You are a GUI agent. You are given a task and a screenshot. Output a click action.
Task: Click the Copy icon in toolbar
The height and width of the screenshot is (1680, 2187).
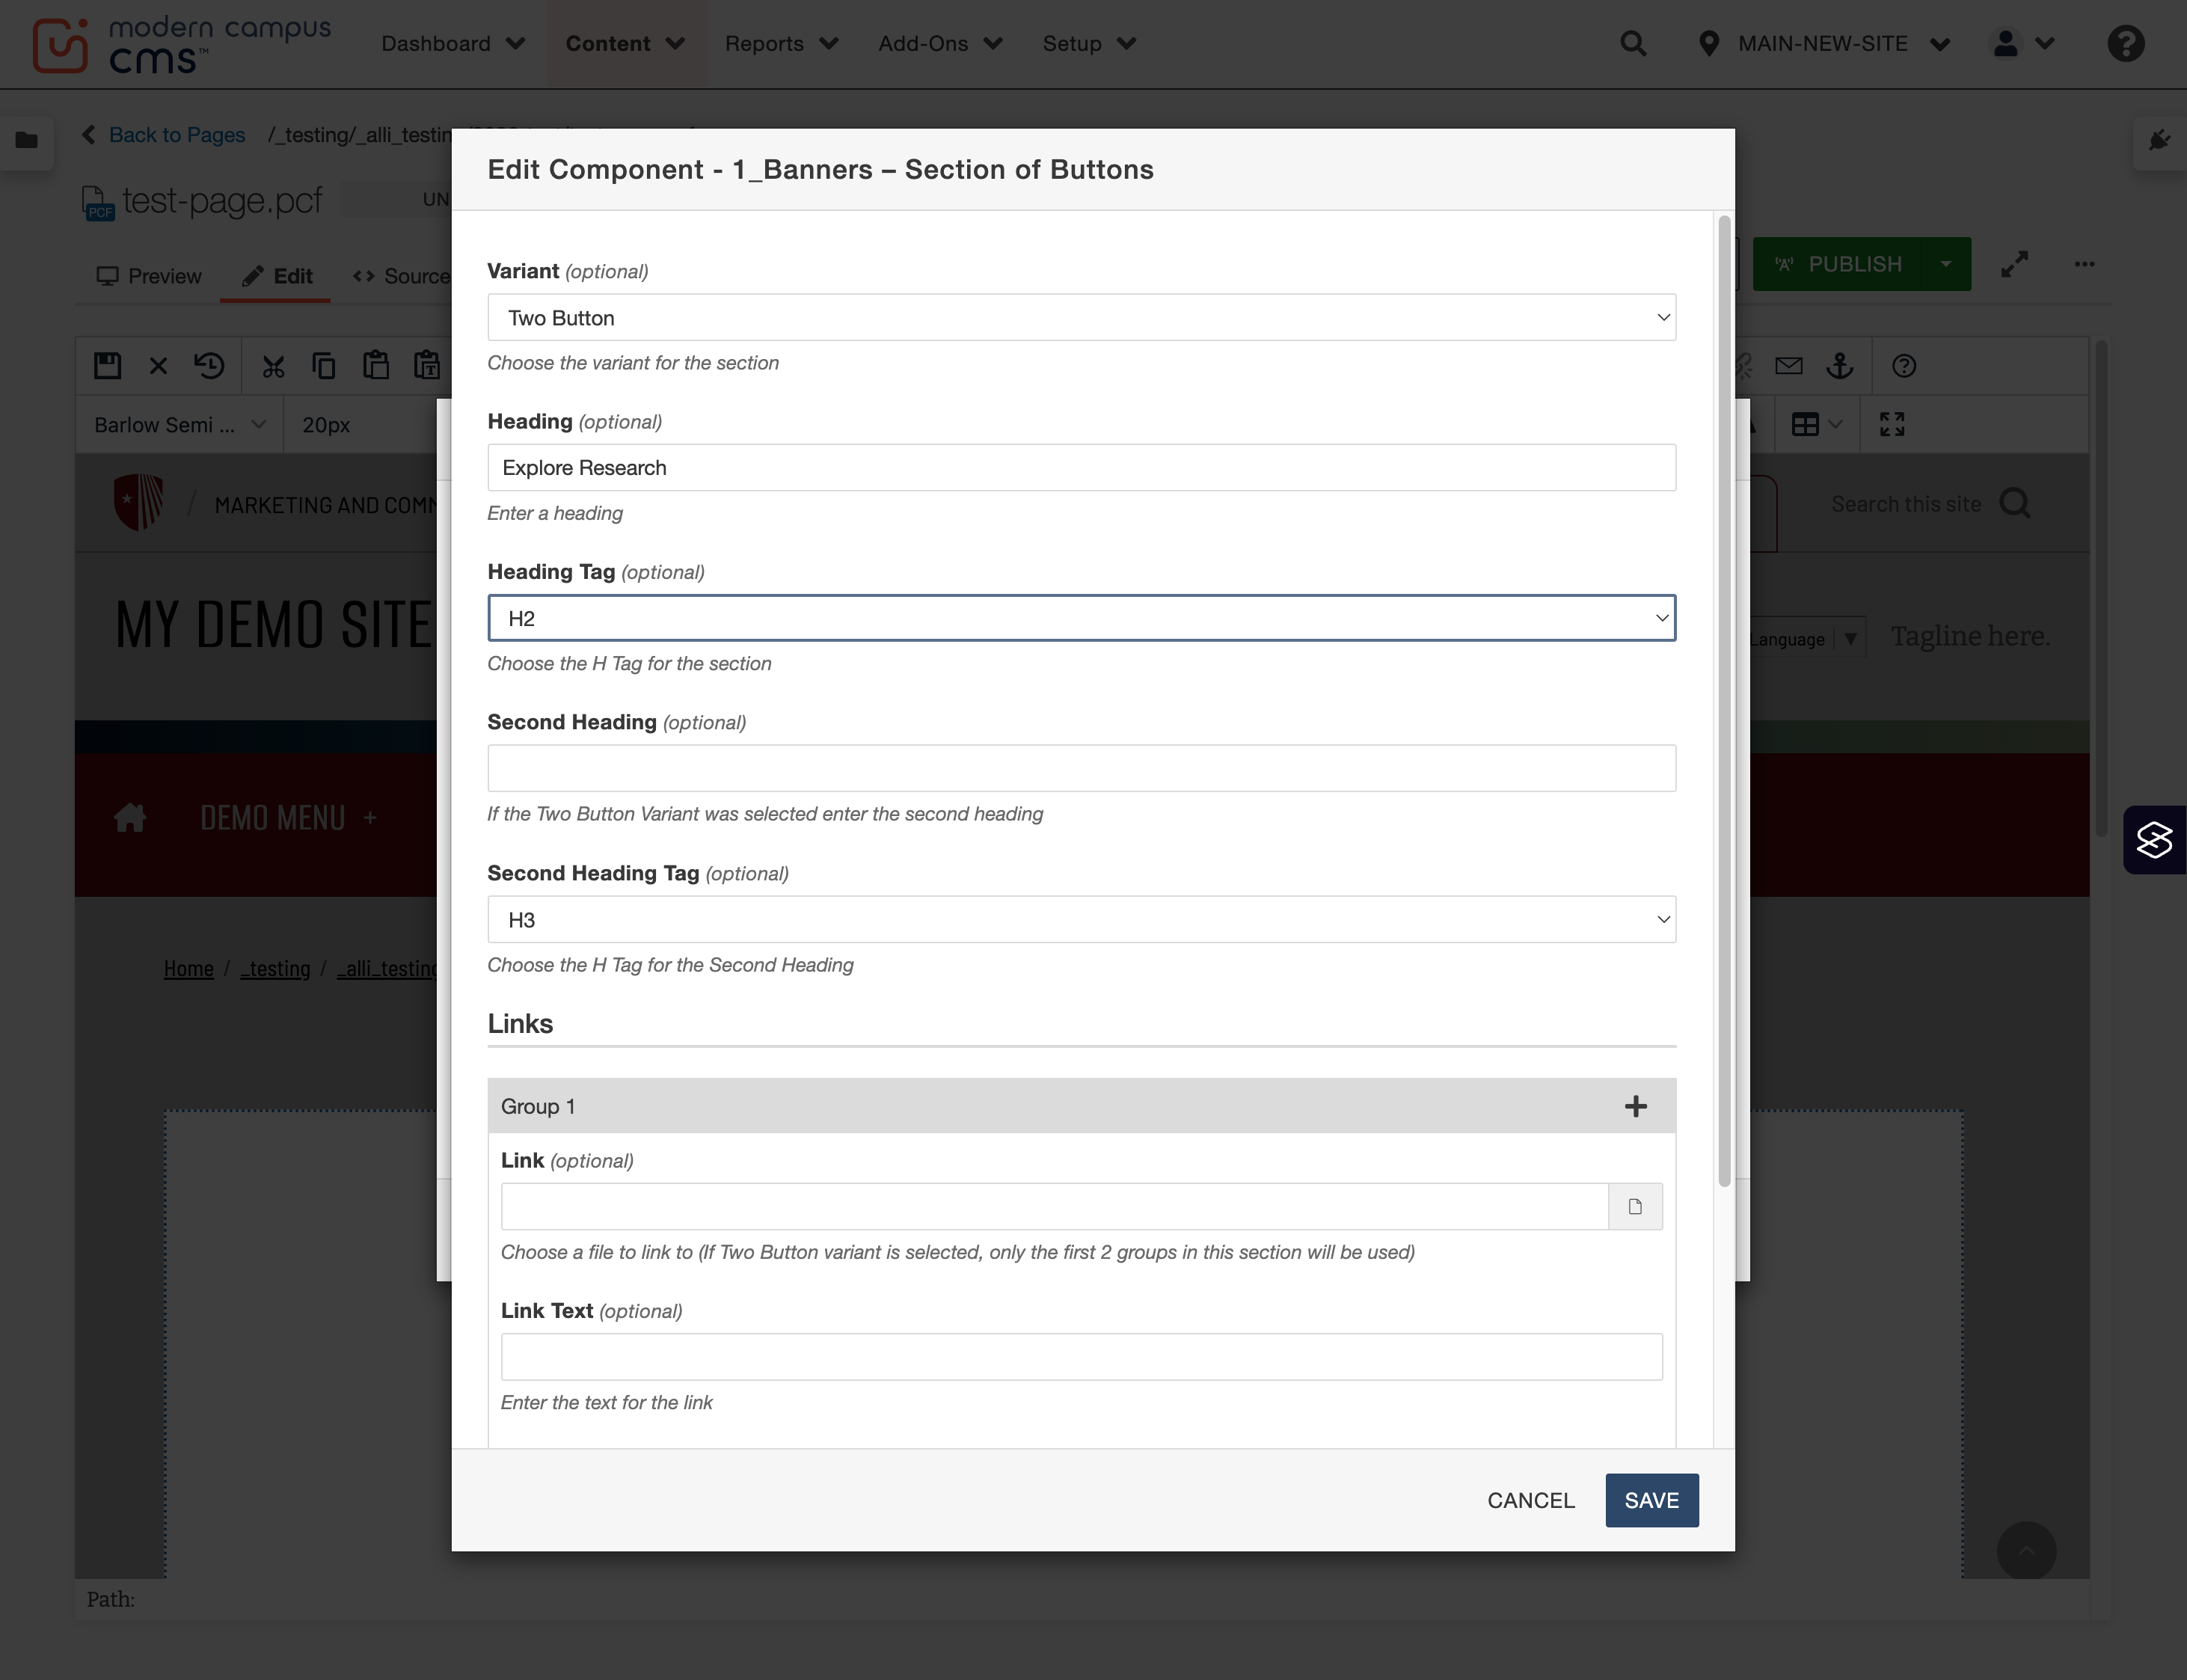pos(324,366)
